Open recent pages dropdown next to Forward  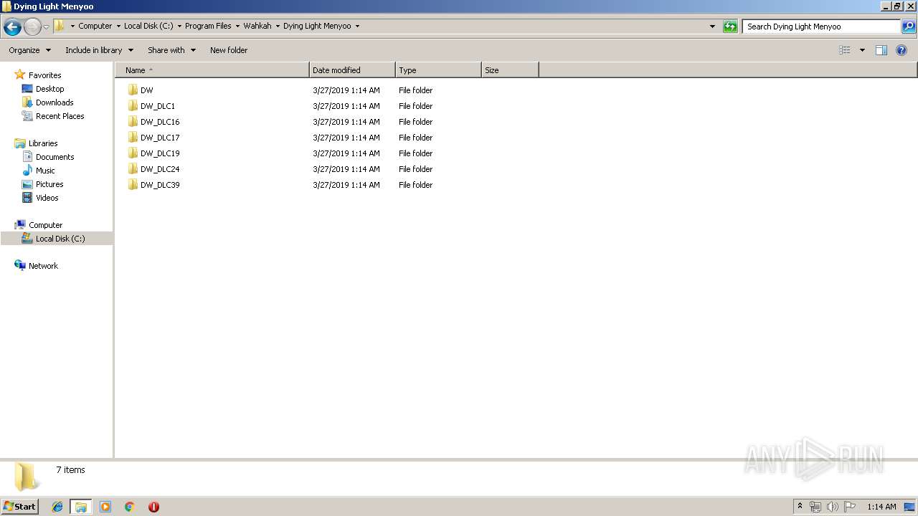coord(47,27)
